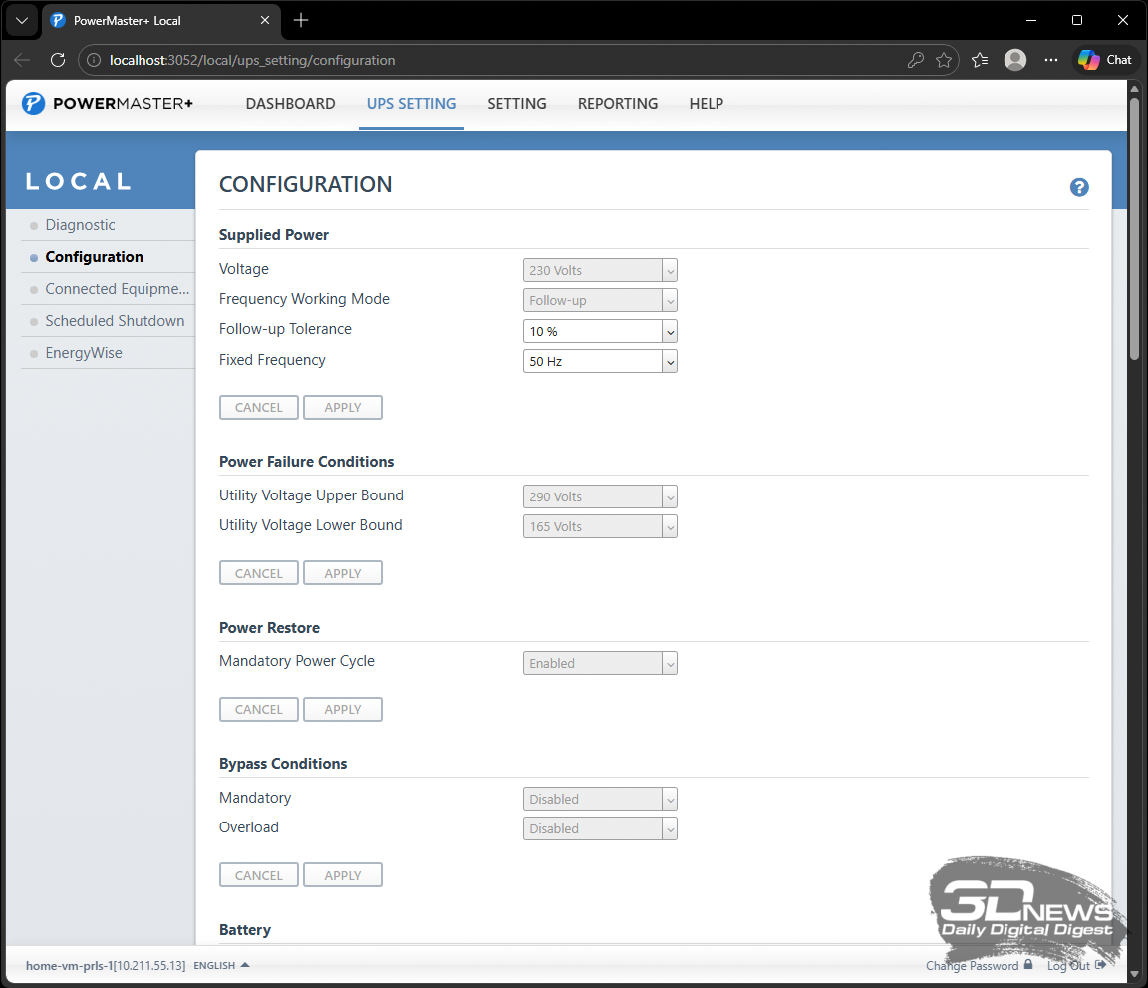
Task: Add this page to favorites with star icon
Action: coord(943,60)
